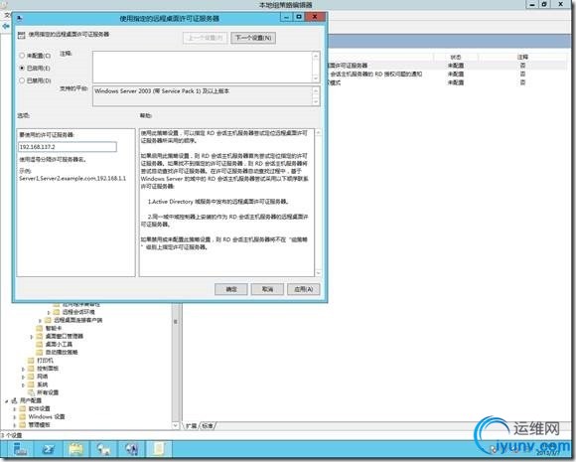Click inside the 注释 comment text box

coord(203,67)
